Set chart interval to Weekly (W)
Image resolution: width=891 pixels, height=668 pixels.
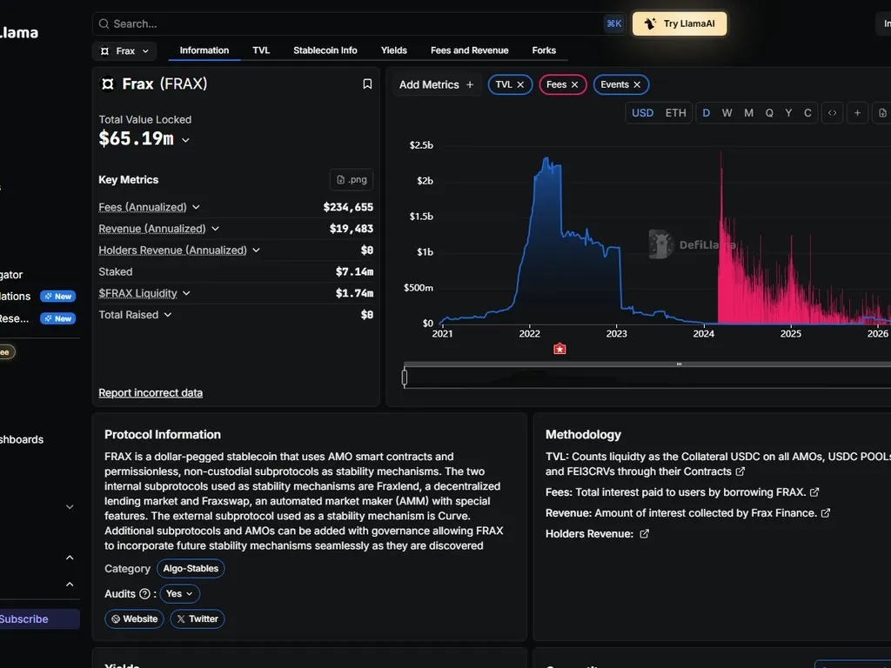(x=727, y=113)
